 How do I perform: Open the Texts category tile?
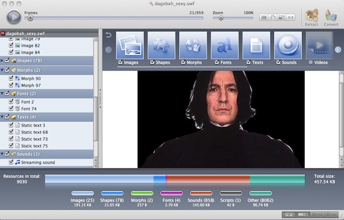(x=256, y=45)
